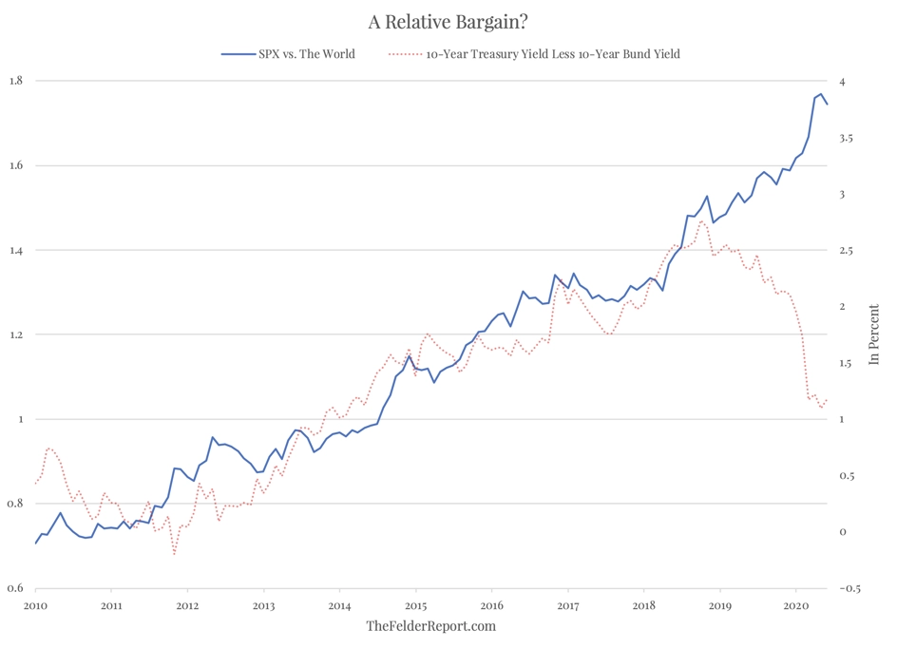Select the 2.5 label on the right axis
The width and height of the screenshot is (897, 649).
pos(846,250)
